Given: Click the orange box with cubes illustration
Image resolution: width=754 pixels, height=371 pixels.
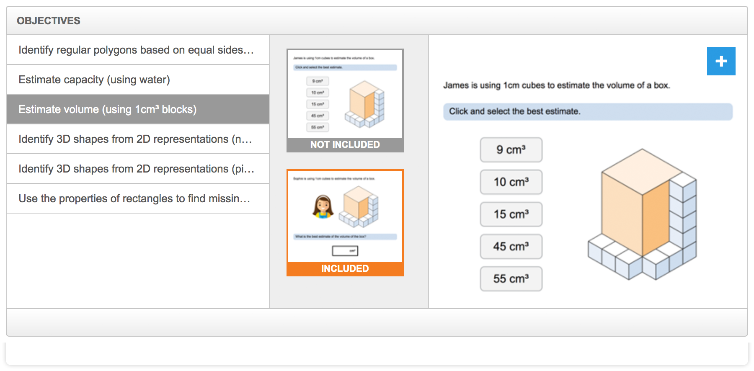Looking at the screenshot, I should [642, 214].
